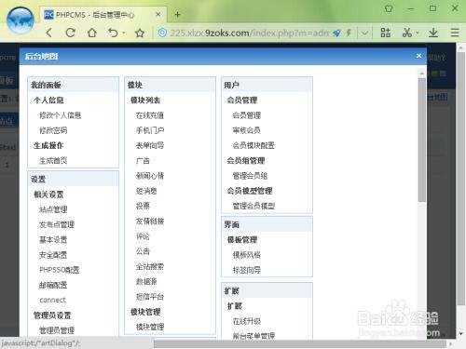The width and height of the screenshot is (466, 349).
Task: Select the PHPCMS 后台管理中心 tab
Action: 103,15
